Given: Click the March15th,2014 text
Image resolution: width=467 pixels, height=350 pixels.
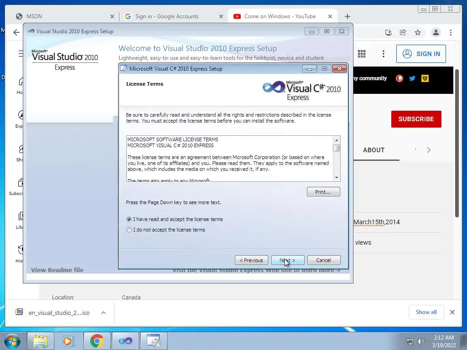Looking at the screenshot, I should point(377,222).
